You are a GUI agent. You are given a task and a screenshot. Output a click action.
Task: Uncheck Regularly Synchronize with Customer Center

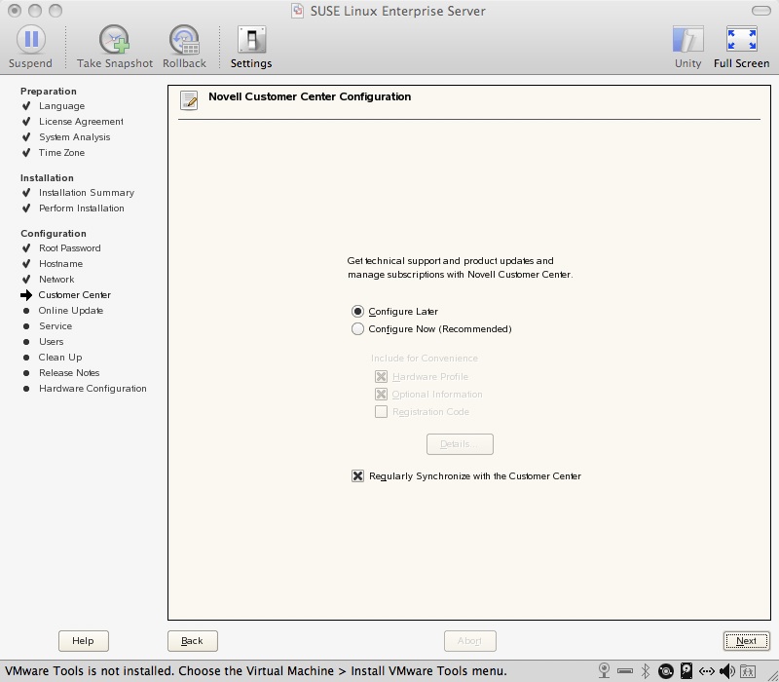tap(357, 476)
